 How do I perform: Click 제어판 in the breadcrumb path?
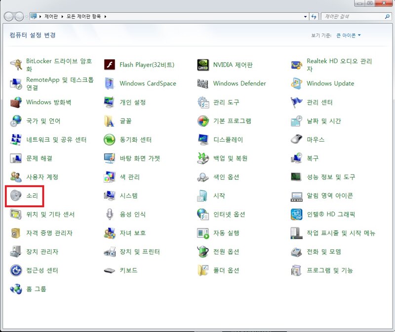point(51,17)
